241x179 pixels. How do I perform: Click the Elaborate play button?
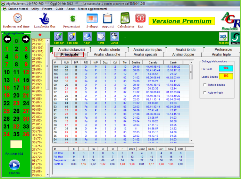point(15,165)
